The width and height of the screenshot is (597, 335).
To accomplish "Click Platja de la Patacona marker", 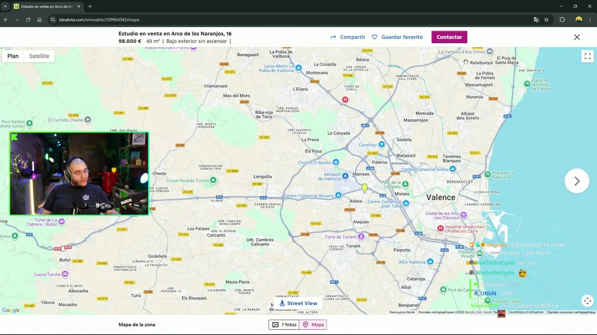I will point(487,174).
